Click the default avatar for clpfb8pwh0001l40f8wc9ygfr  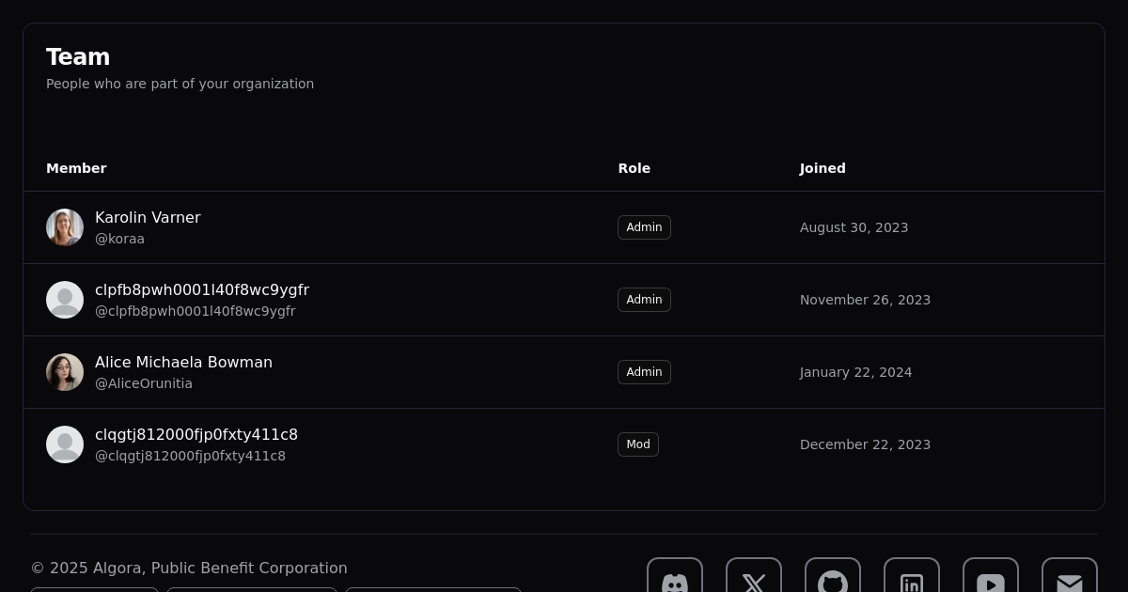(65, 300)
